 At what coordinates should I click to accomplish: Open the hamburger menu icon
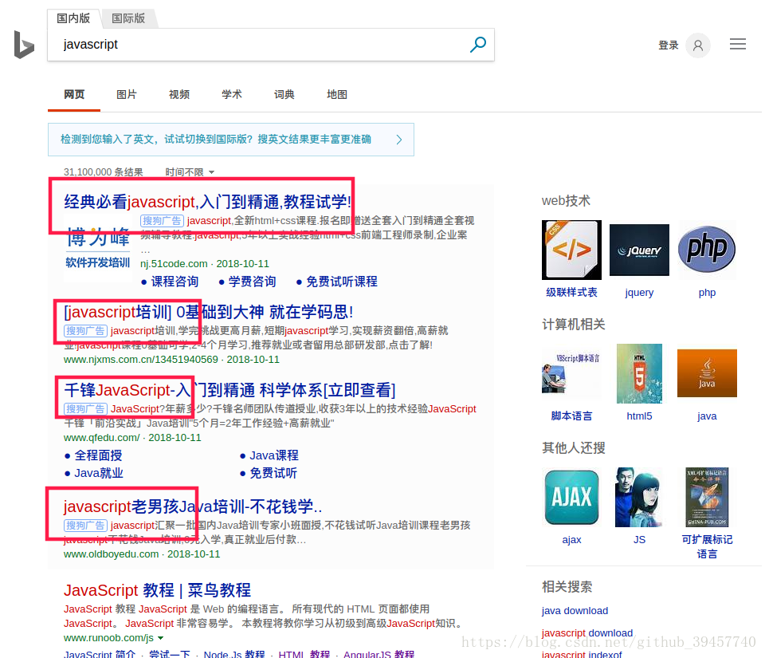click(x=738, y=45)
